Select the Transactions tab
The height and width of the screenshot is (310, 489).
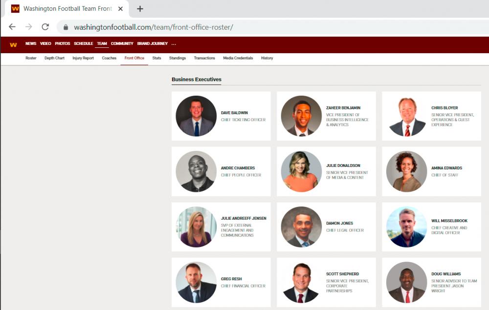click(x=204, y=58)
